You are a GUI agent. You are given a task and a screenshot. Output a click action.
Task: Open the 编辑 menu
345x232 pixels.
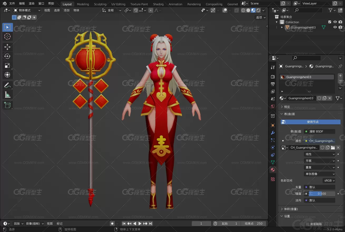pyautogui.click(x=22, y=3)
